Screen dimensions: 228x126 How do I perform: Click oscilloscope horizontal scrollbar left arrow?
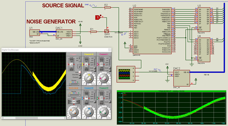coord(3,118)
